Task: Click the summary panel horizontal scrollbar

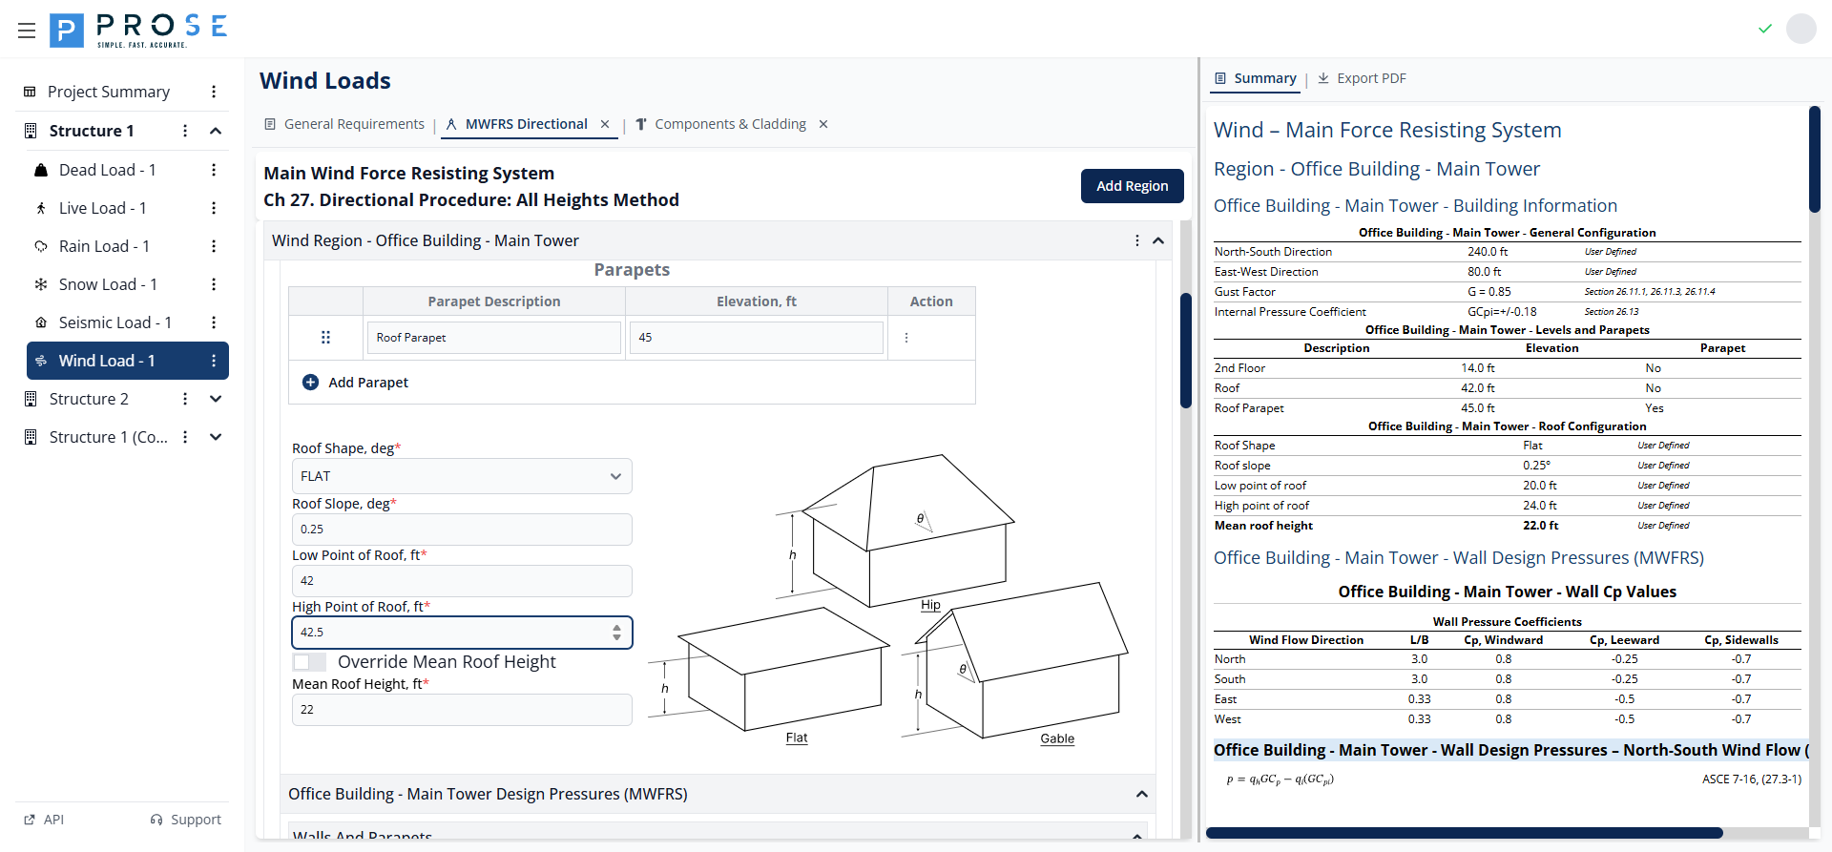Action: pos(1464,833)
